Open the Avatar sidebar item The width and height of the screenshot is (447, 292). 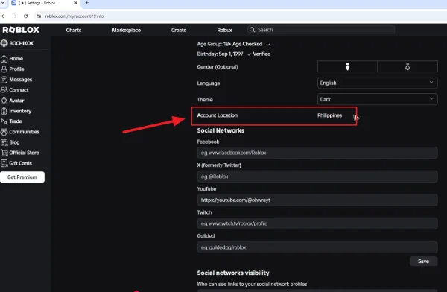(13, 101)
